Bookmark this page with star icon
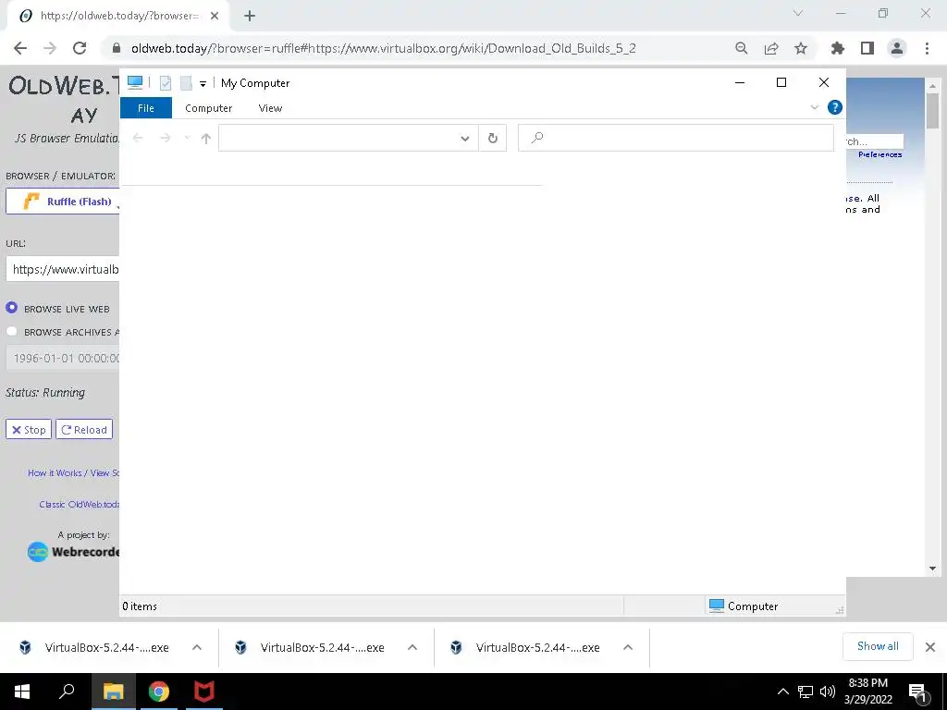The image size is (947, 710). [801, 48]
